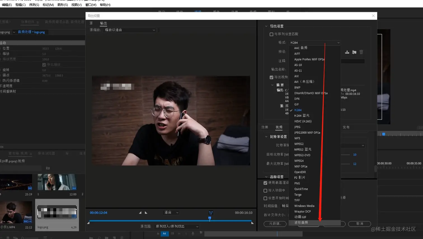Image resolution: width=423 pixels, height=239 pixels.
Task: Click the save preset icon
Action: click(x=347, y=52)
